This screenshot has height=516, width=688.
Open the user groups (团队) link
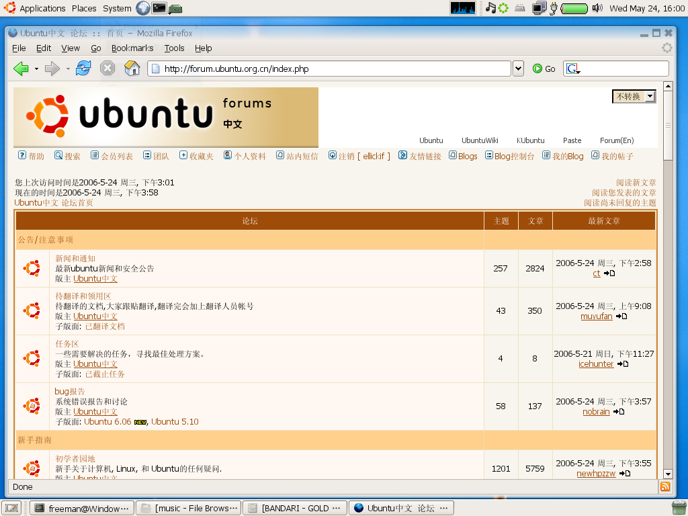click(x=156, y=156)
